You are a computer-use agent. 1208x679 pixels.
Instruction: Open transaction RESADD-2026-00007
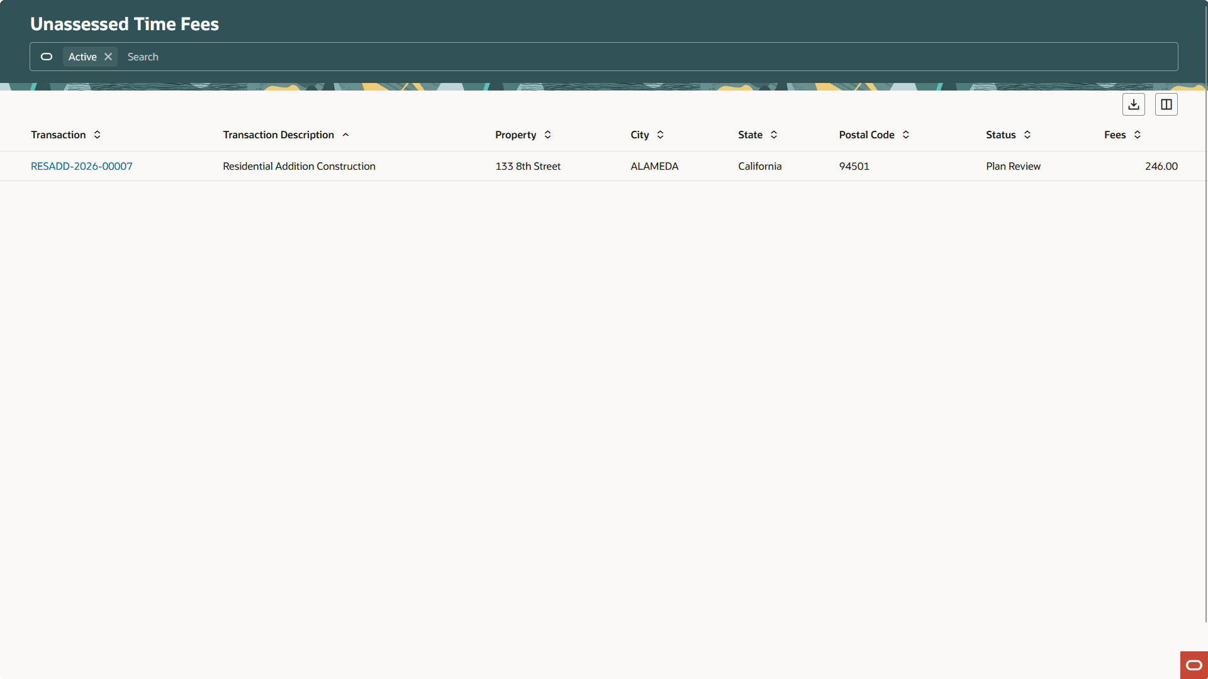(x=81, y=166)
